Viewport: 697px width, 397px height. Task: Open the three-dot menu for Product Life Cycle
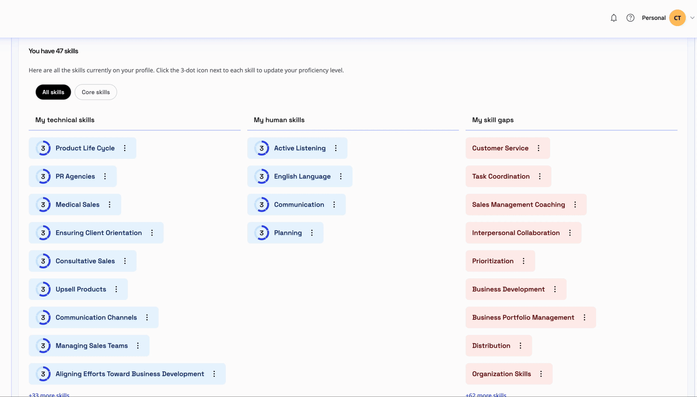coord(125,148)
